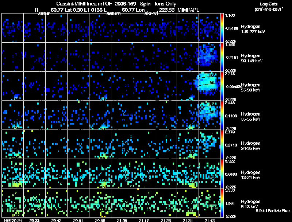Open the 21:43 image in 35-55 keV row
This screenshot has height=222, width=292.
point(209,115)
